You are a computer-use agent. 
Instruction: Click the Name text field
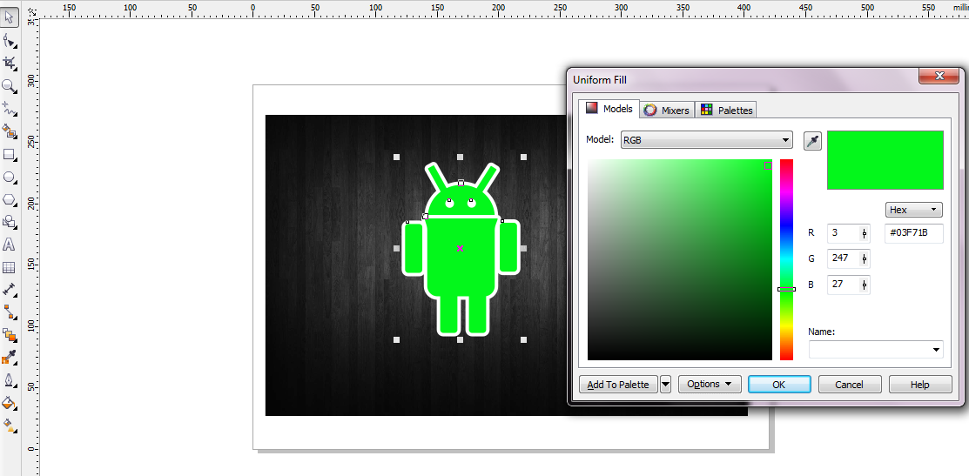click(868, 350)
